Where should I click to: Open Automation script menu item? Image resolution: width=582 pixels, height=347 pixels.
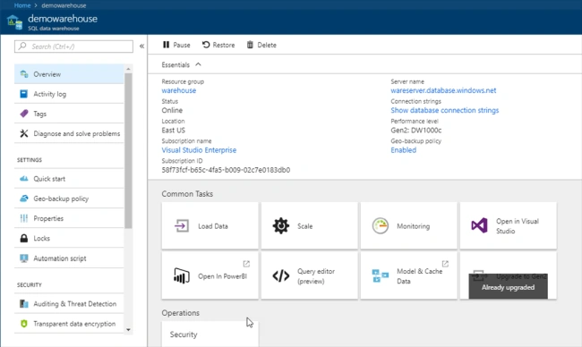coord(69,258)
